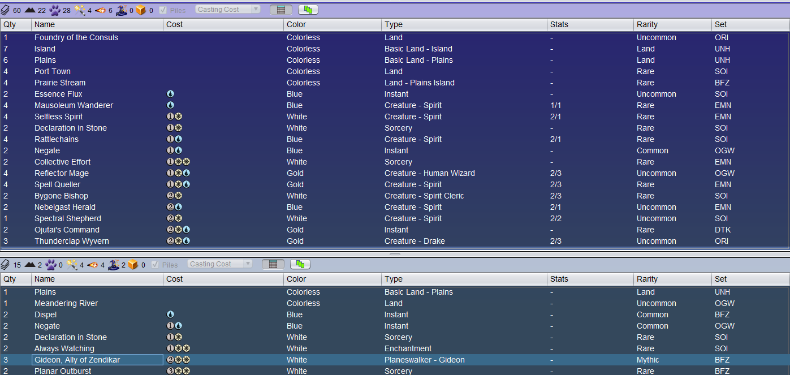Image resolution: width=790 pixels, height=375 pixels.
Task: Click the mana cost symbols of Spell Queller
Action: pos(179,184)
